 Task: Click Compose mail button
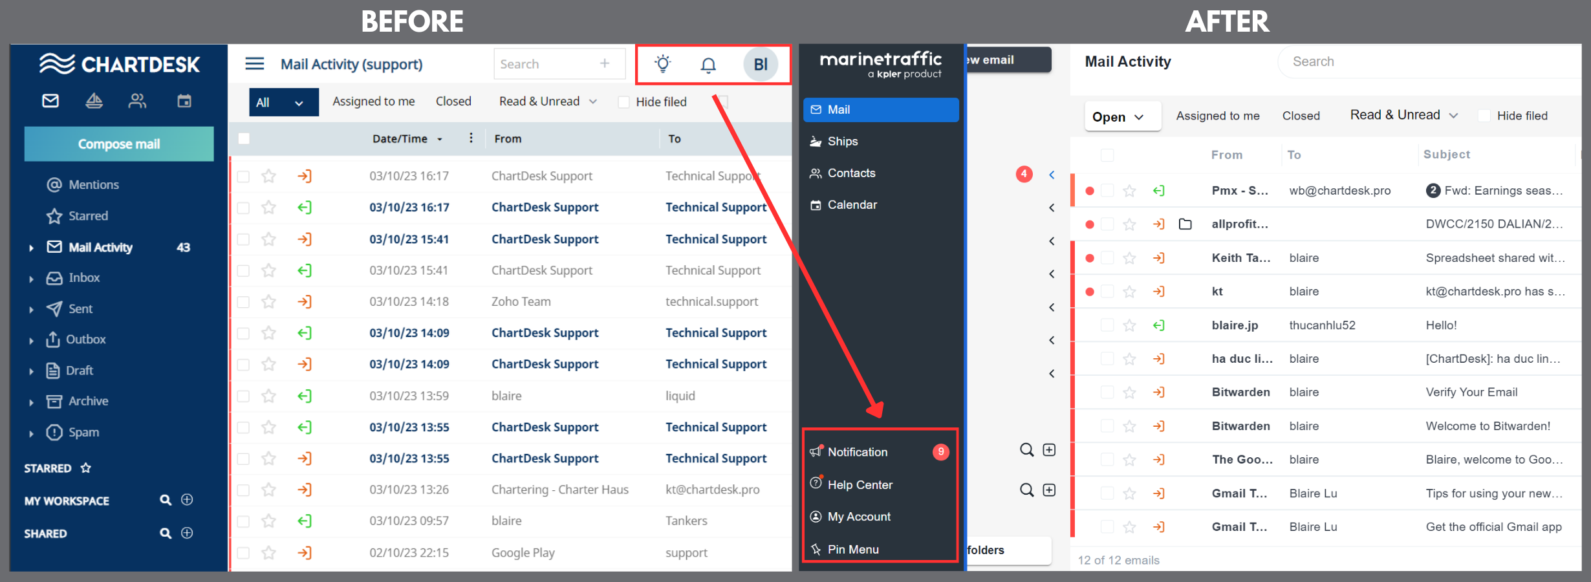(x=119, y=144)
